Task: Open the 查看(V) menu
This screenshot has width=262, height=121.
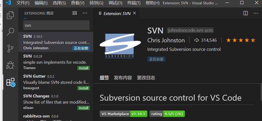Action: point(77,3)
